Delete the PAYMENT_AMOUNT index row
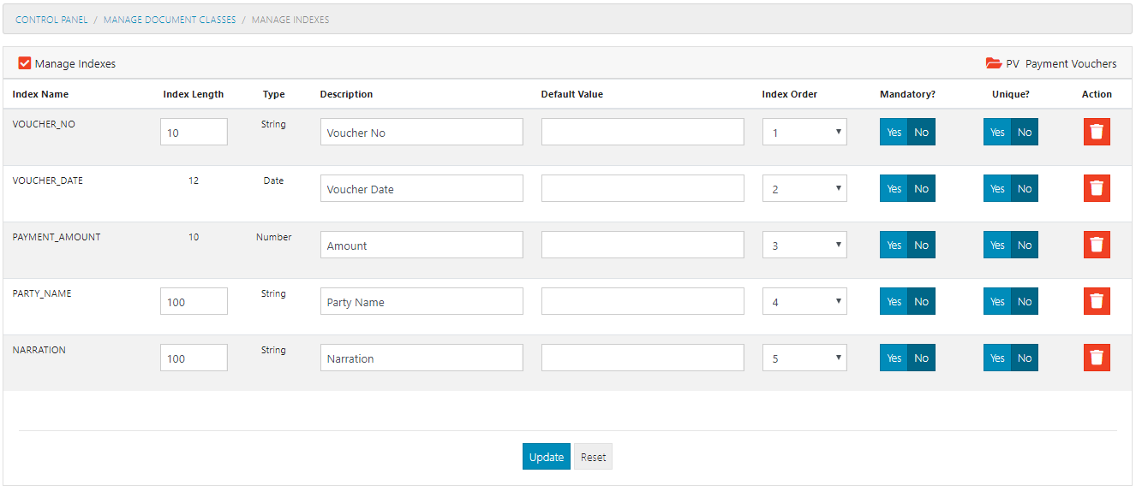The width and height of the screenshot is (1136, 497). coord(1097,245)
